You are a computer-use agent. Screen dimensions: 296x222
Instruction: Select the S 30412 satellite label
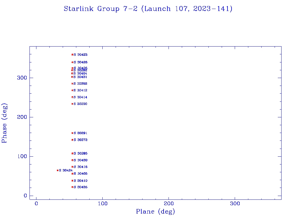(x=80, y=90)
